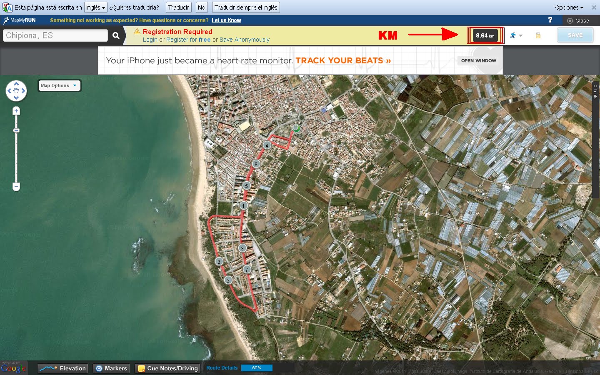Dismiss the translation bar with X
Image resolution: width=600 pixels, height=375 pixels.
(594, 7)
